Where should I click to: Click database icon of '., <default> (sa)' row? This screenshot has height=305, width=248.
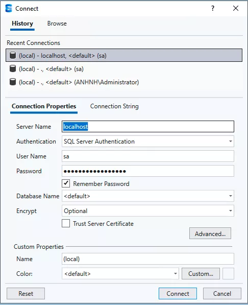pyautogui.click(x=13, y=68)
